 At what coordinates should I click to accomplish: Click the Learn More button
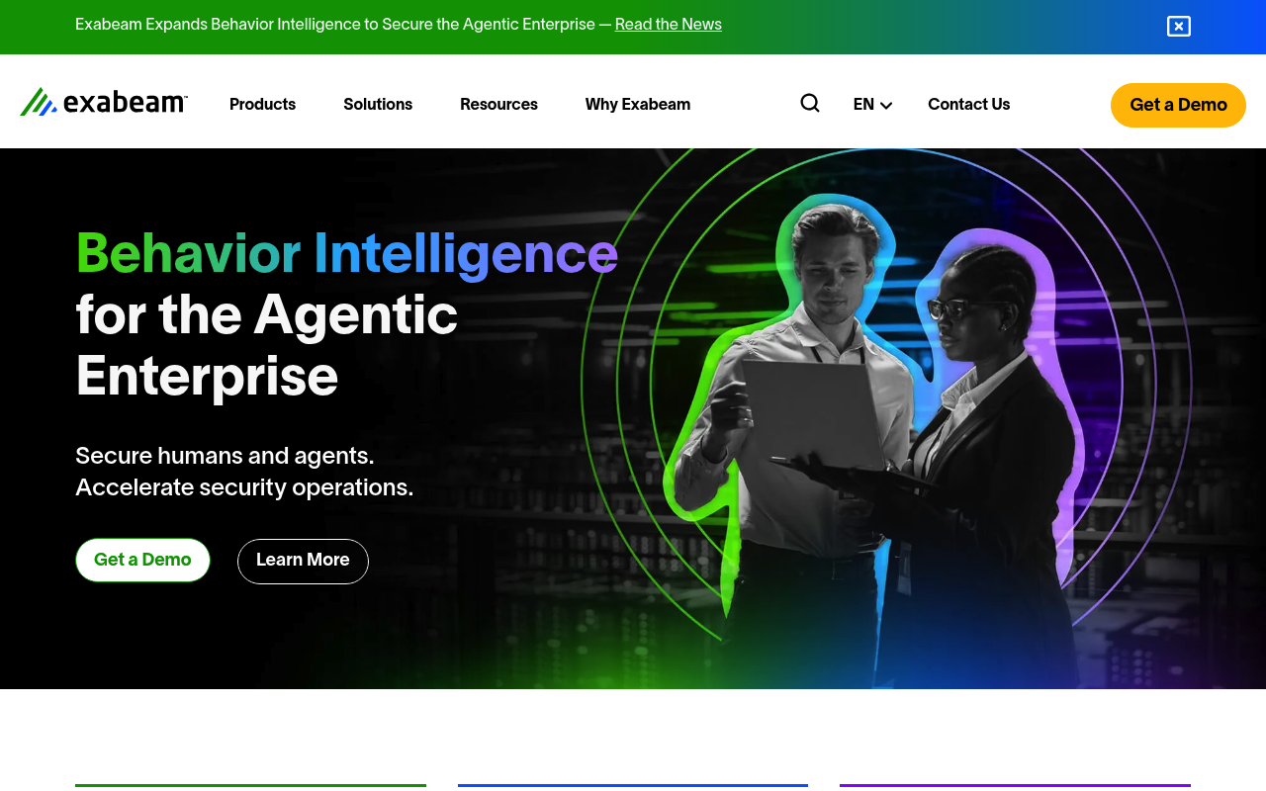point(303,562)
